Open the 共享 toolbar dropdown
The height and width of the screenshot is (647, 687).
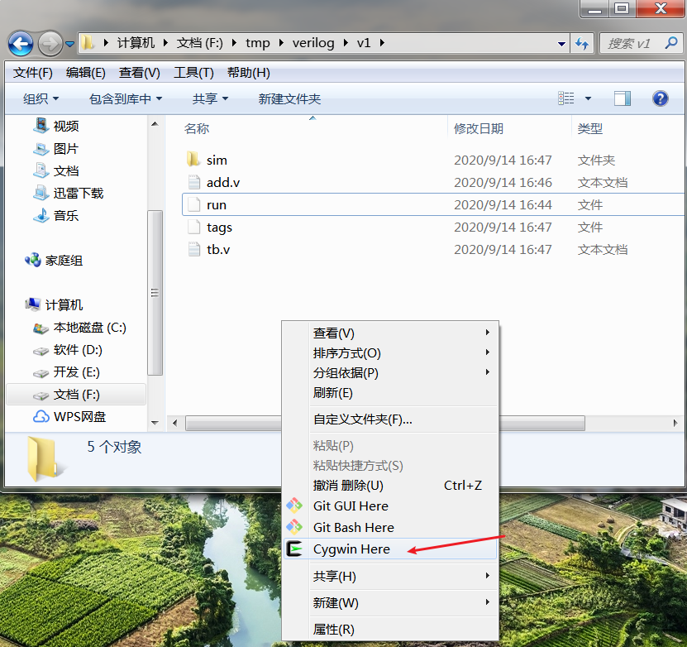pyautogui.click(x=210, y=98)
